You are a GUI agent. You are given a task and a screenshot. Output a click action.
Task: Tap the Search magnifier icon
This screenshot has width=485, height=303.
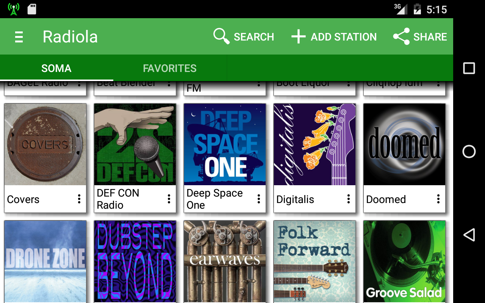click(221, 36)
